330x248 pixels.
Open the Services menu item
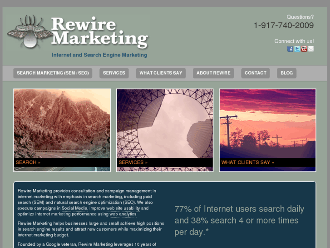pos(114,73)
